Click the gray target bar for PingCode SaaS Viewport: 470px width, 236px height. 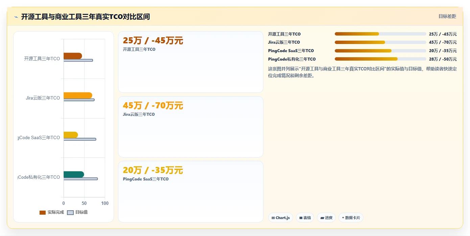tap(80, 139)
